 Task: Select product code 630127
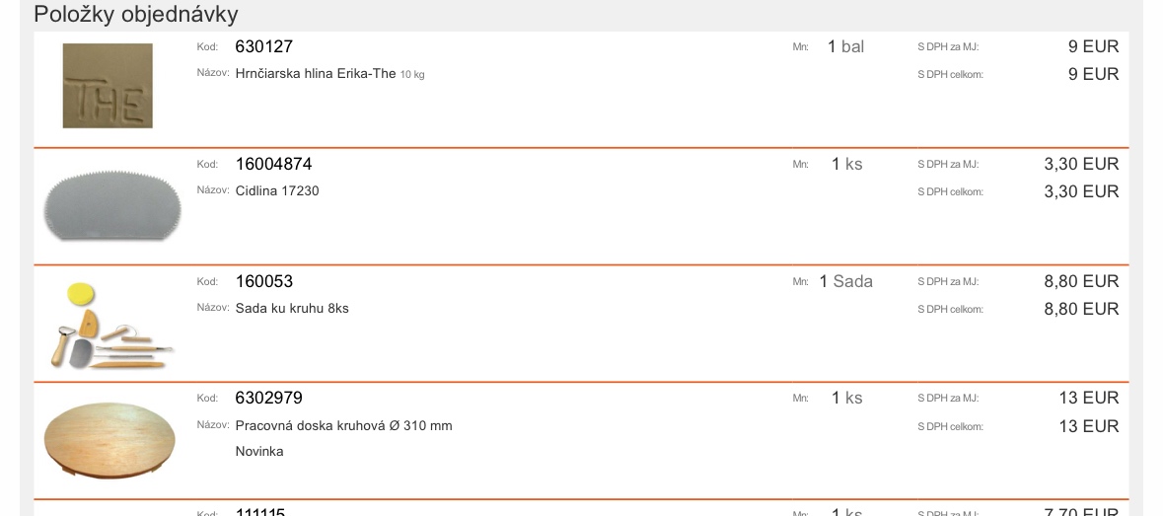click(x=264, y=46)
